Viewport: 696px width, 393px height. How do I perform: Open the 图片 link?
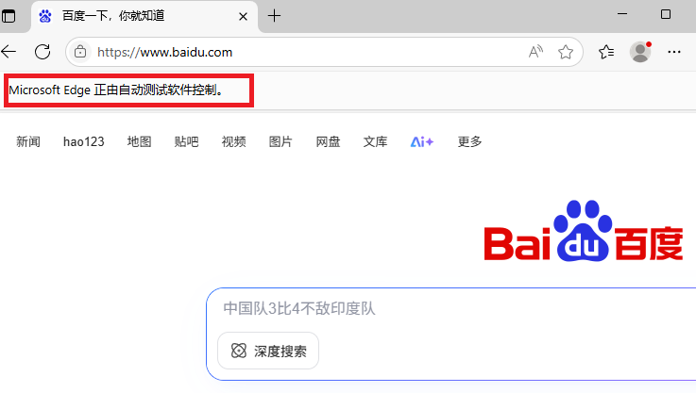[x=280, y=141]
